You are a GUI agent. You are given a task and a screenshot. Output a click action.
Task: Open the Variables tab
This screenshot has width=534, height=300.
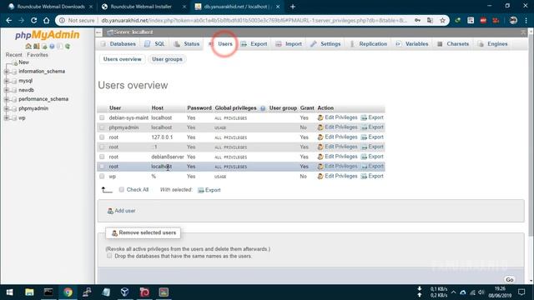pos(412,44)
